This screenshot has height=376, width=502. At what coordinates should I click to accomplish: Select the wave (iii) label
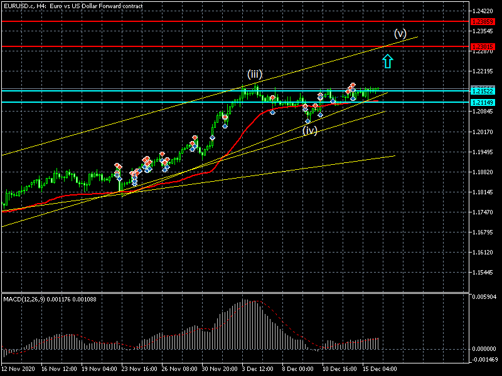point(254,74)
